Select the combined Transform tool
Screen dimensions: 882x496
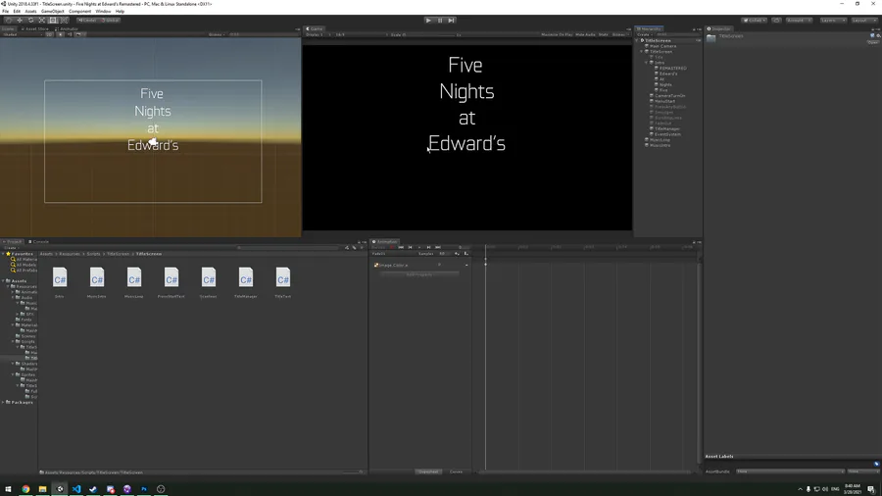pos(64,21)
